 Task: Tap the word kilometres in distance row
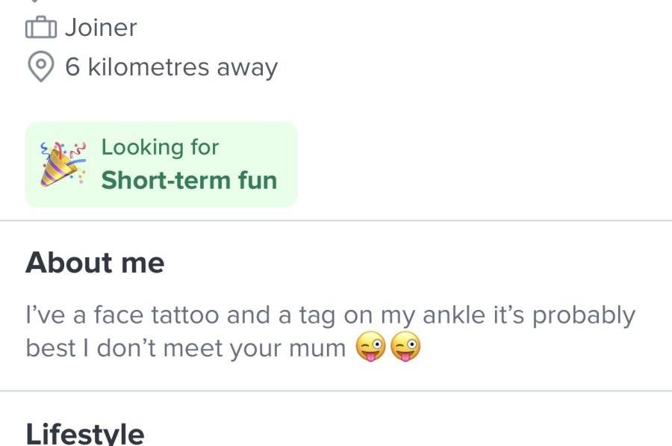tap(149, 67)
